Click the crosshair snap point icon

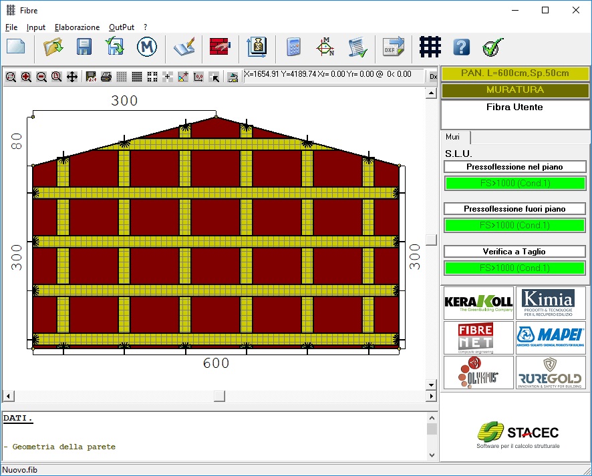[x=167, y=77]
